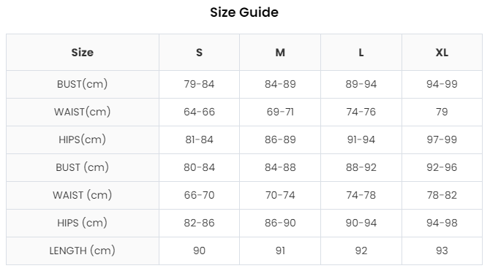Viewport: 490px width, 271px height.
Task: Select the 88-92 bust cell for L
Action: point(361,167)
